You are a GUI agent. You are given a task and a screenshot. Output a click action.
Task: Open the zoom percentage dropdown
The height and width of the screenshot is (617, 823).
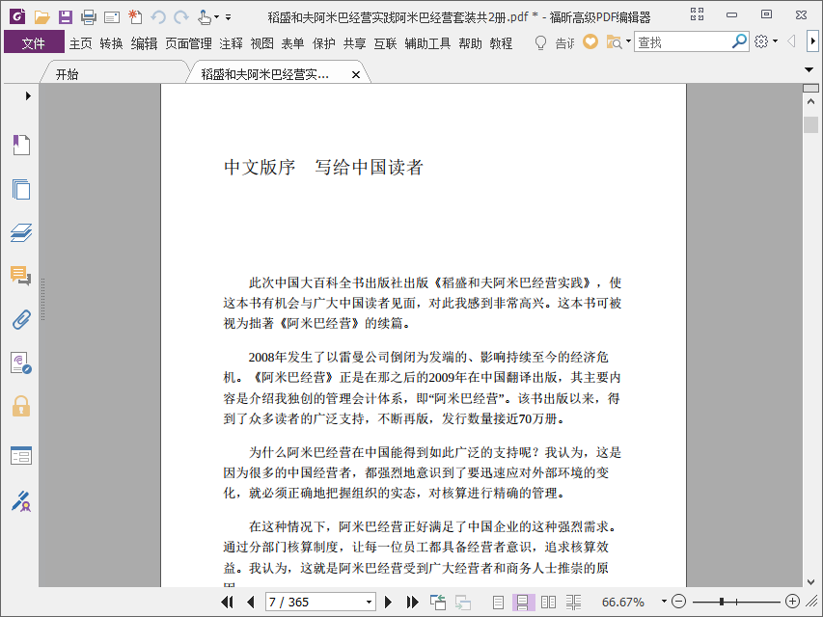(664, 602)
